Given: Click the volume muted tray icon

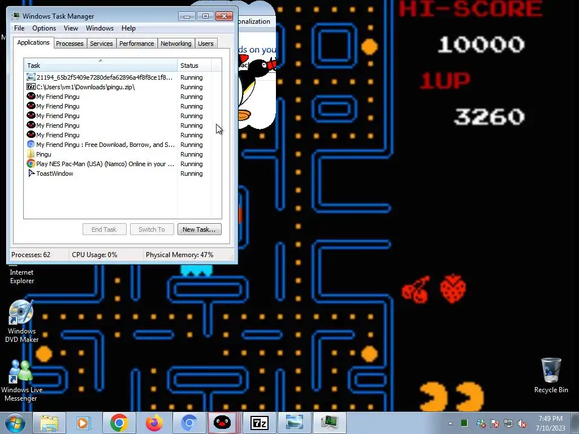Looking at the screenshot, I should [x=522, y=424].
